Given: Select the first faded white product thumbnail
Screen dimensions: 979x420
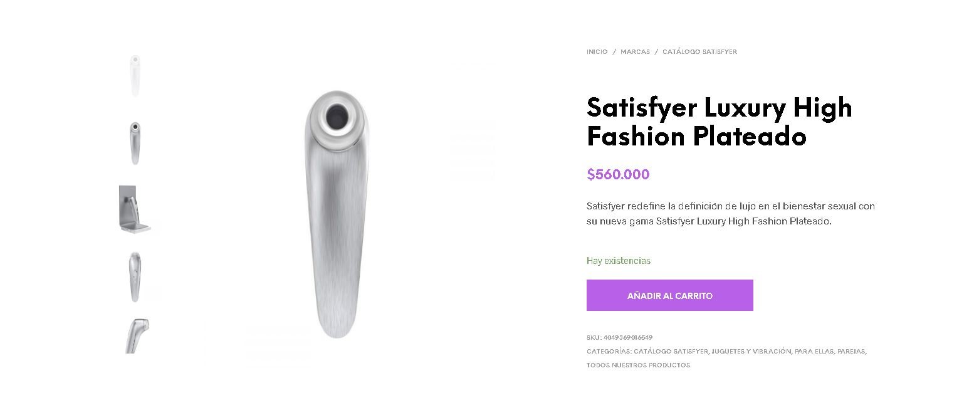Looking at the screenshot, I should tap(135, 75).
